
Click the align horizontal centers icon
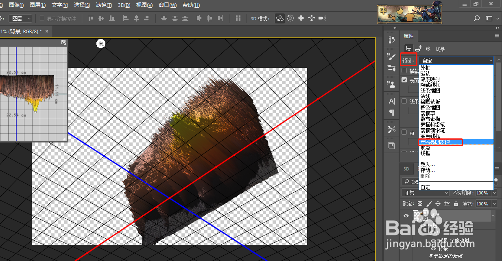click(x=136, y=18)
